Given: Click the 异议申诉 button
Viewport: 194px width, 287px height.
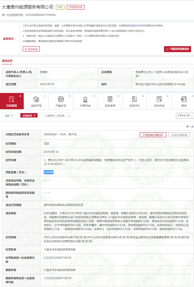Looking at the screenshot, I should 31,49.
